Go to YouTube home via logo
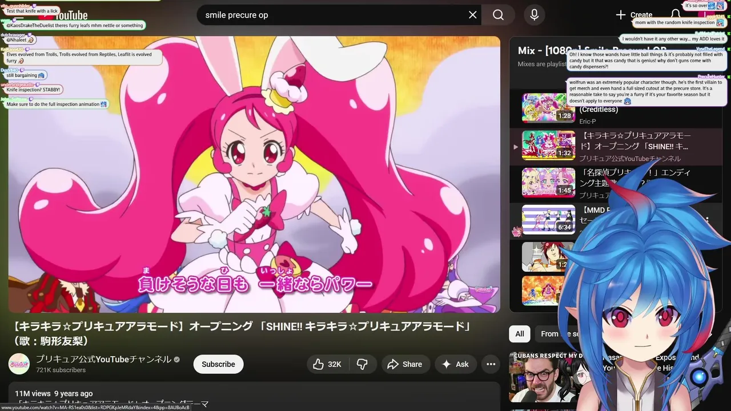731x411 pixels. coord(63,15)
